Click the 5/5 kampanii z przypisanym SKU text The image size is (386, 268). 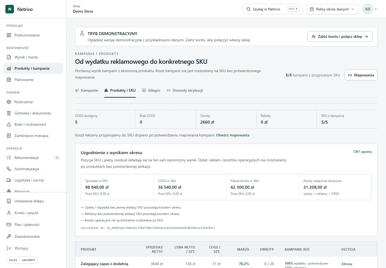[313, 75]
